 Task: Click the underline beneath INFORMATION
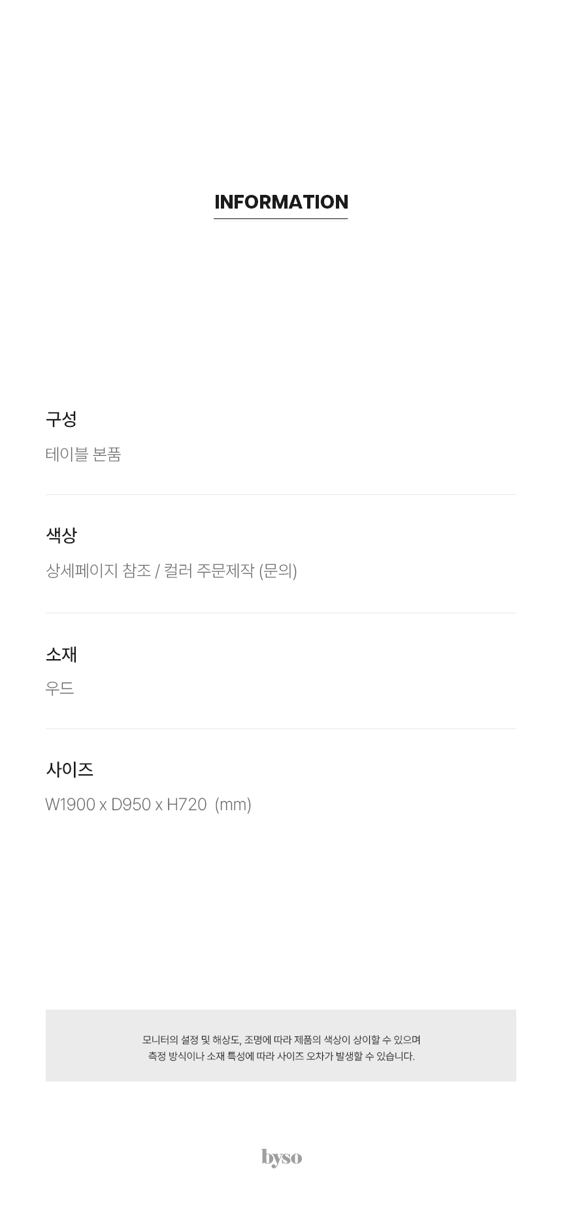click(281, 218)
